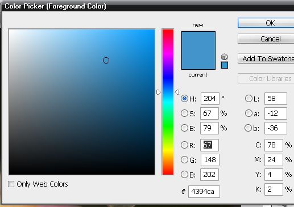294x207 pixels.
Task: Click the circle marker in the color field
Action: coord(106,61)
